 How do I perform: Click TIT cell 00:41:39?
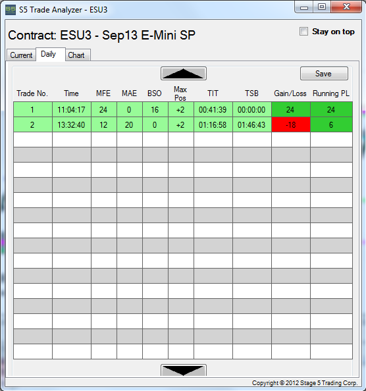click(x=213, y=109)
